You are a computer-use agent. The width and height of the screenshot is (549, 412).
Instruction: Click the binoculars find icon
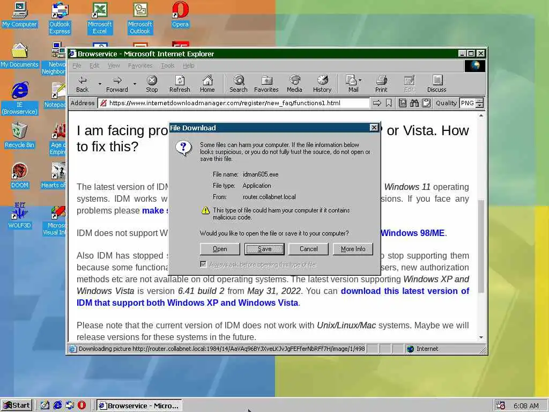pyautogui.click(x=414, y=103)
